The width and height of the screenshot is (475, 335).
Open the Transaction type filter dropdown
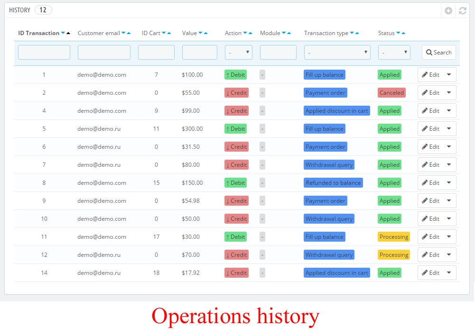(x=337, y=52)
